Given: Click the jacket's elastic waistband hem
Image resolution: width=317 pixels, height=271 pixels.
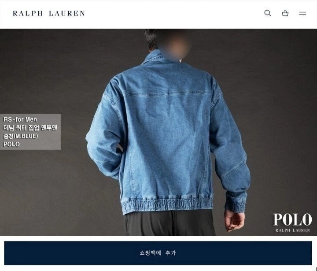Looking at the screenshot, I should (x=167, y=204).
